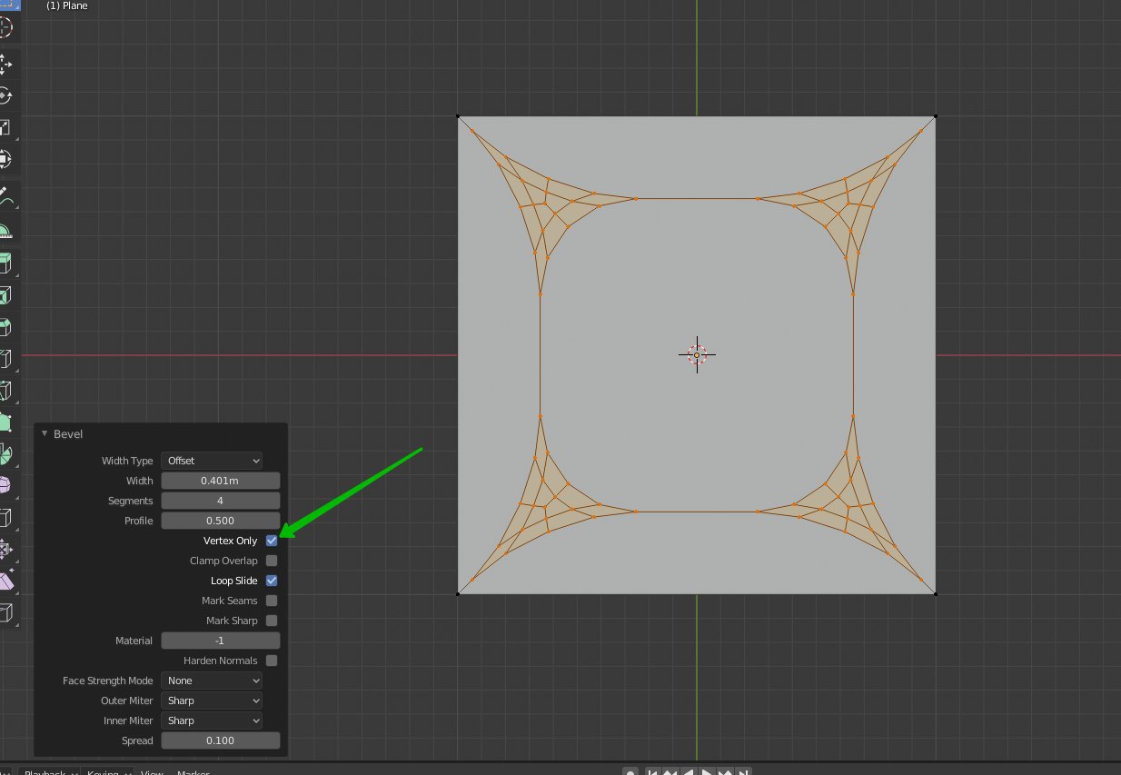Expand the Inner Miter dropdown
The width and height of the screenshot is (1121, 775).
212,720
